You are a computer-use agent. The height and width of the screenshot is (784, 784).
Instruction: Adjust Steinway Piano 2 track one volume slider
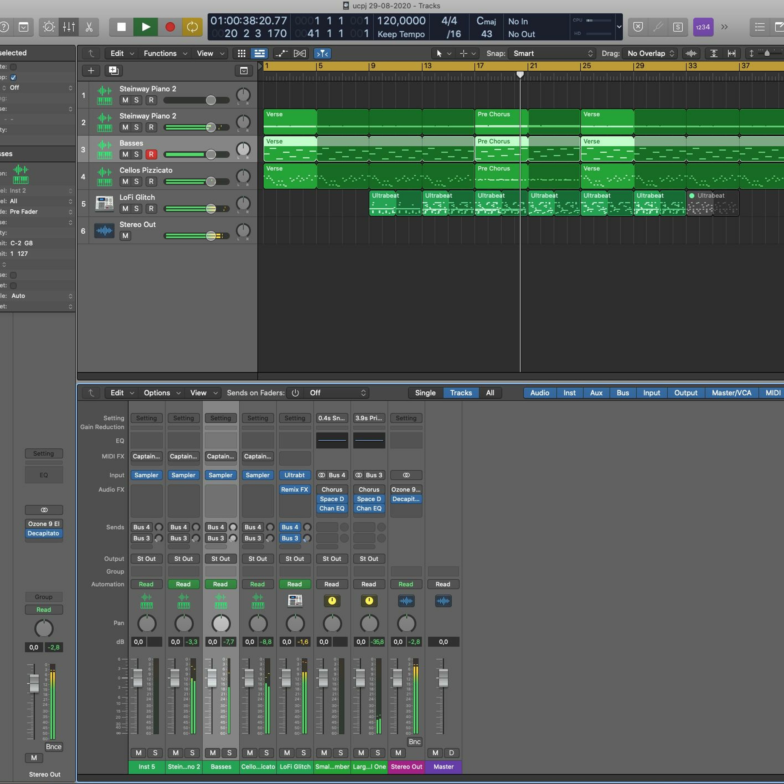pyautogui.click(x=211, y=100)
